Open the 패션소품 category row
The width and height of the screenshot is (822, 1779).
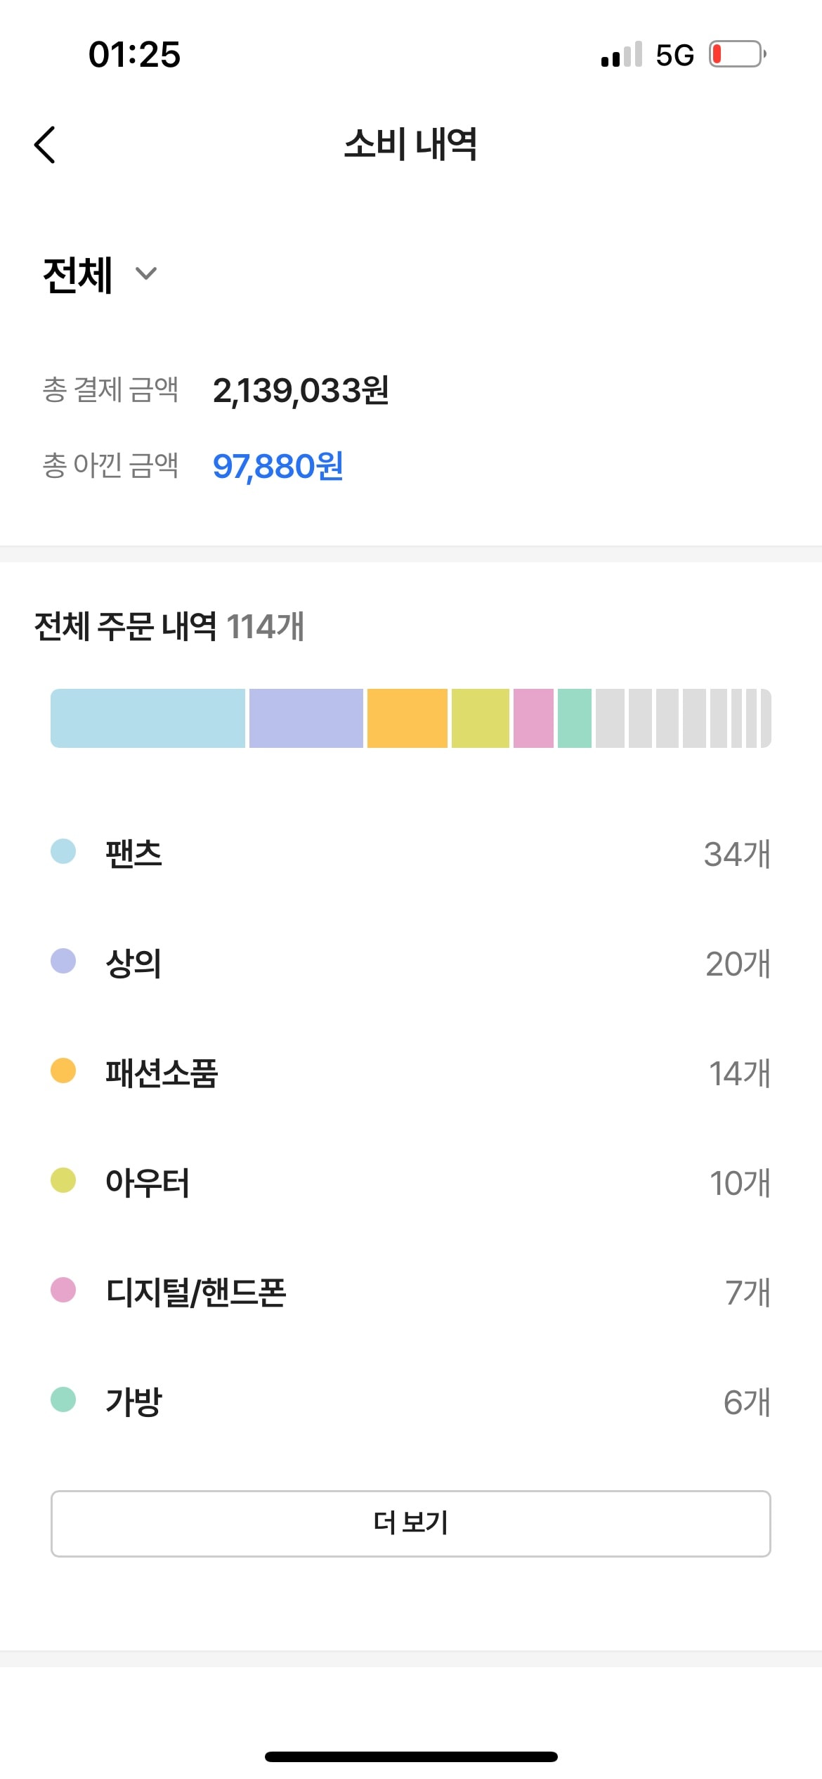tap(410, 1073)
